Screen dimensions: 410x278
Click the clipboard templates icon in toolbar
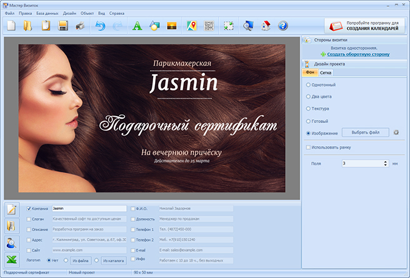pos(46,26)
